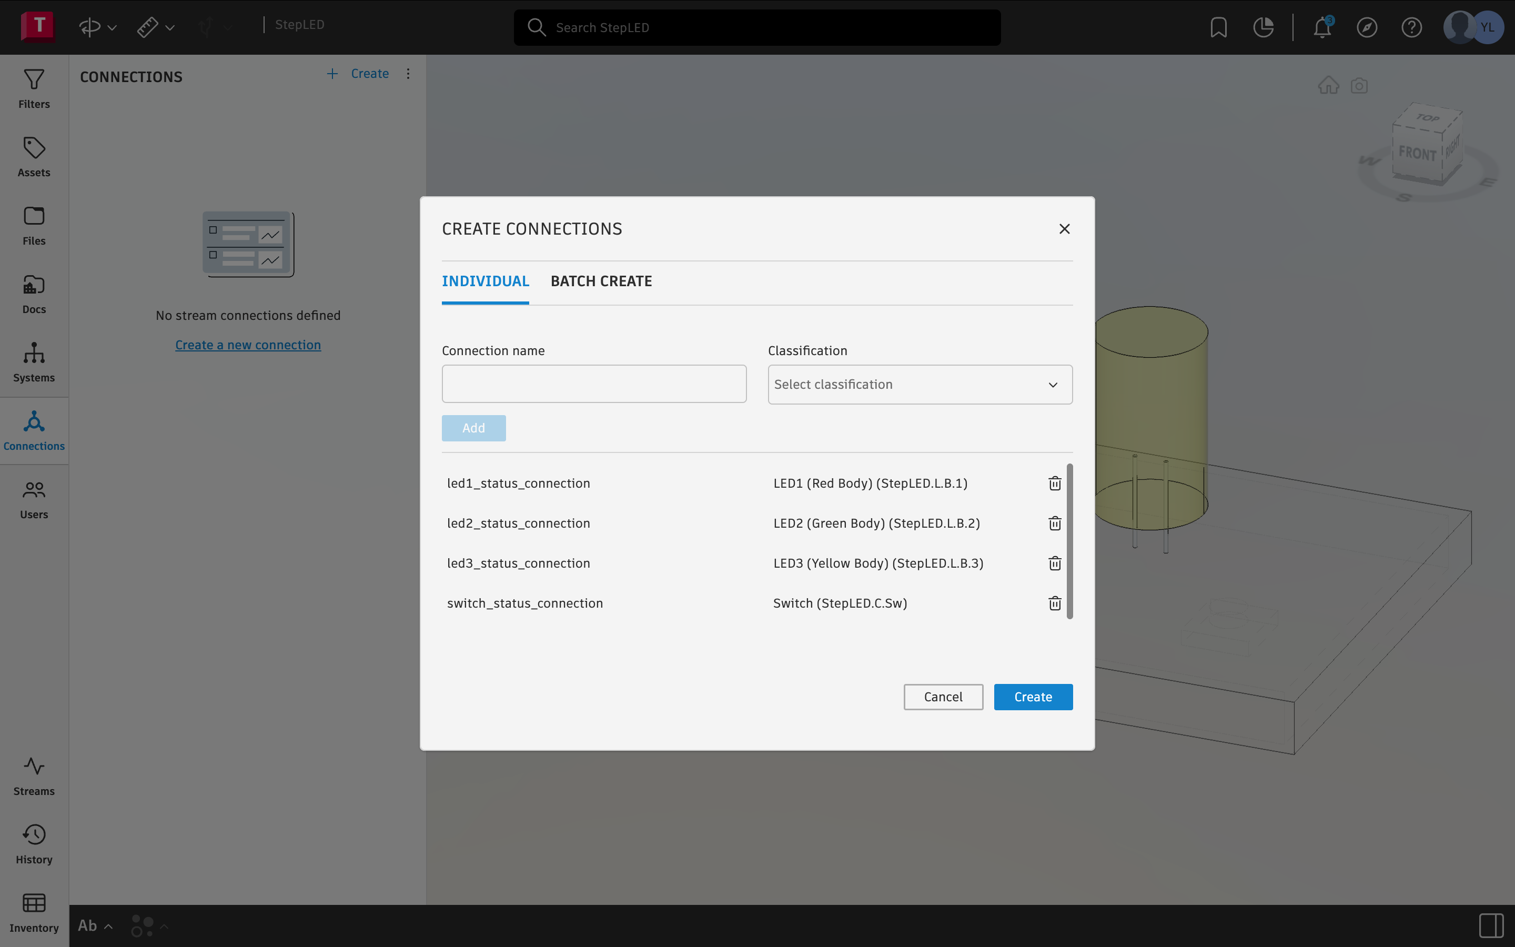This screenshot has height=947, width=1515.
Task: Follow the Create a new connection link
Action: click(x=248, y=345)
